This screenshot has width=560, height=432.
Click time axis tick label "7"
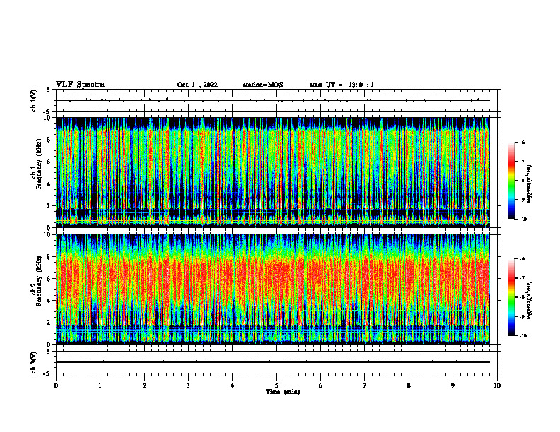click(365, 385)
